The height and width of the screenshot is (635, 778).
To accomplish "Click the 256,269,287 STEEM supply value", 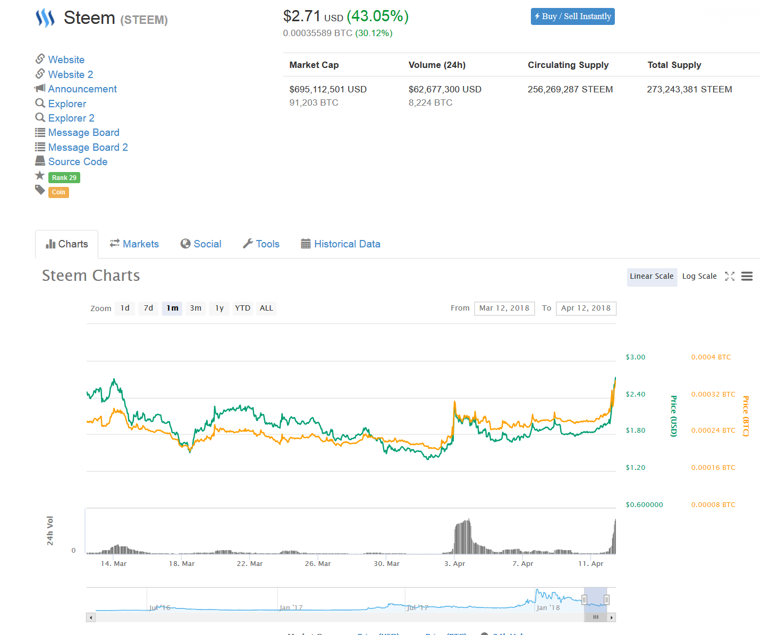I will 570,89.
